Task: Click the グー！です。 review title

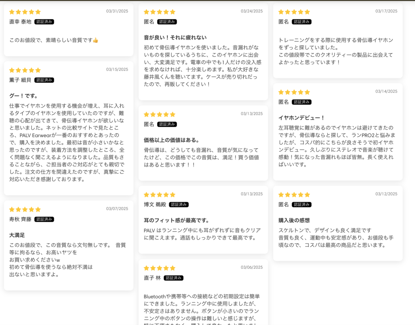Action: [24, 96]
